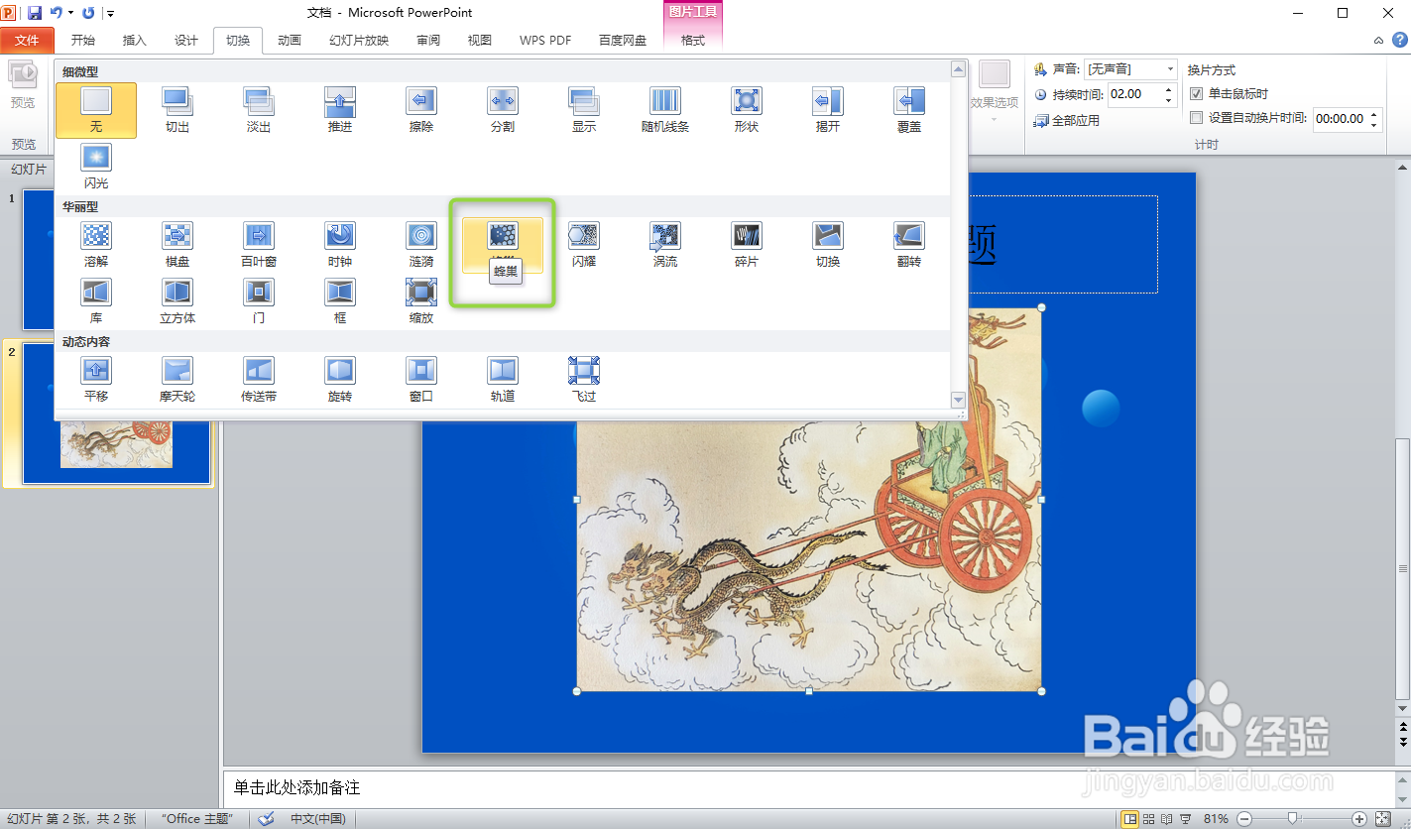
Task: Click zoom out minus button
Action: click(x=1244, y=819)
